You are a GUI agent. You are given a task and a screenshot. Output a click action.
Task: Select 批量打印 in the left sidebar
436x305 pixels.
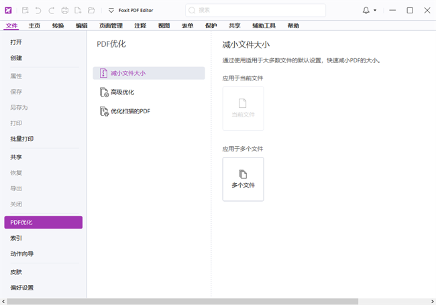(x=22, y=139)
